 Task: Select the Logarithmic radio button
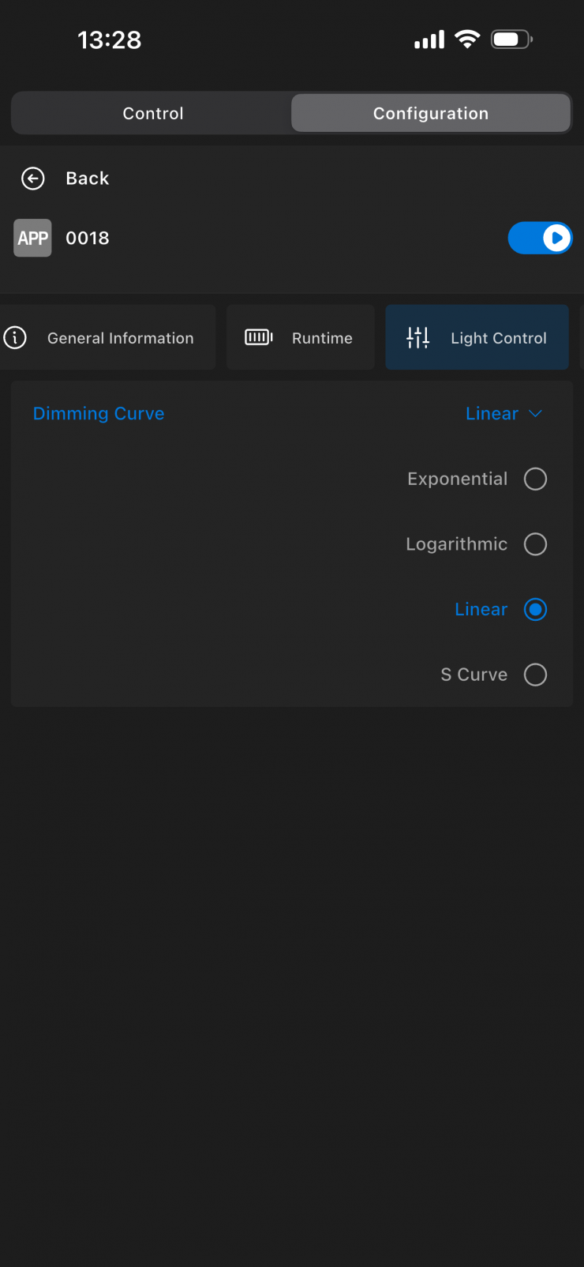click(535, 544)
